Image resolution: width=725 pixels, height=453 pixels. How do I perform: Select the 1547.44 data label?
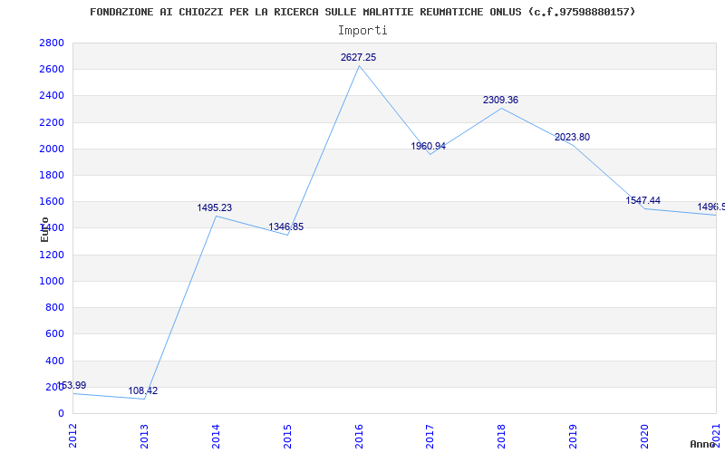click(x=643, y=200)
